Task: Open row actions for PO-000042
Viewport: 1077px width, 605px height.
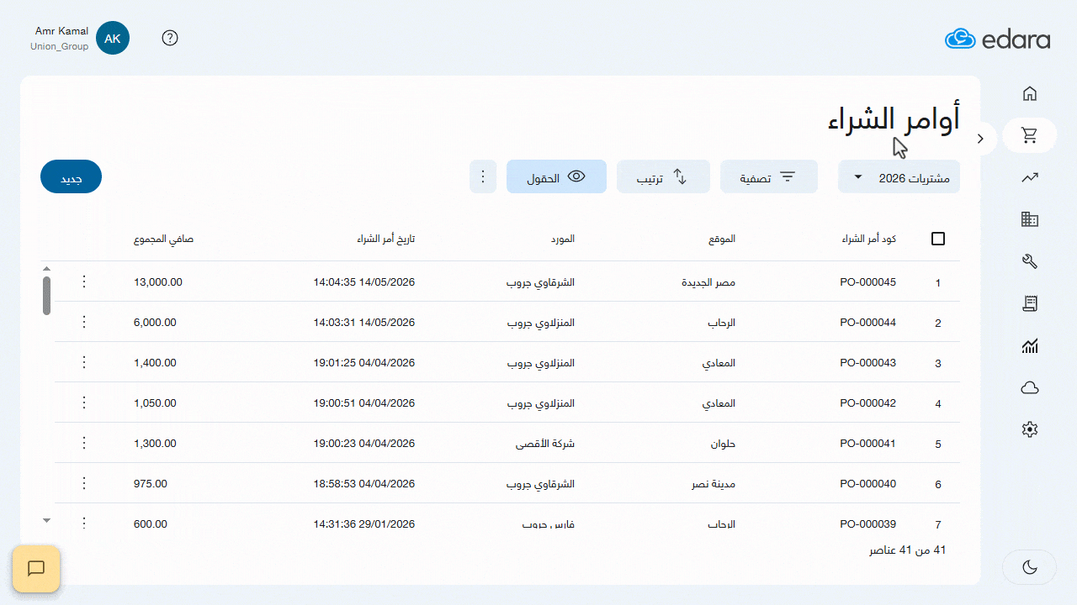Action: 83,402
